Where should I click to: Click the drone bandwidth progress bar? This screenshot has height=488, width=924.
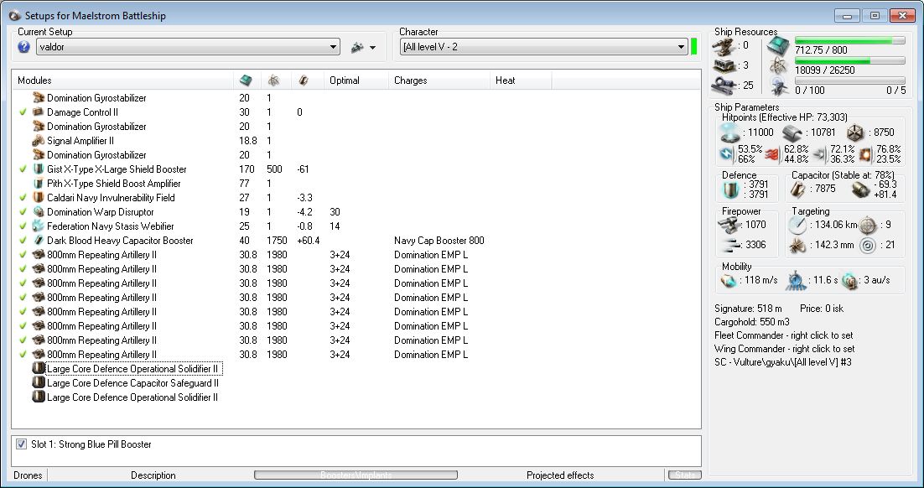coord(849,80)
